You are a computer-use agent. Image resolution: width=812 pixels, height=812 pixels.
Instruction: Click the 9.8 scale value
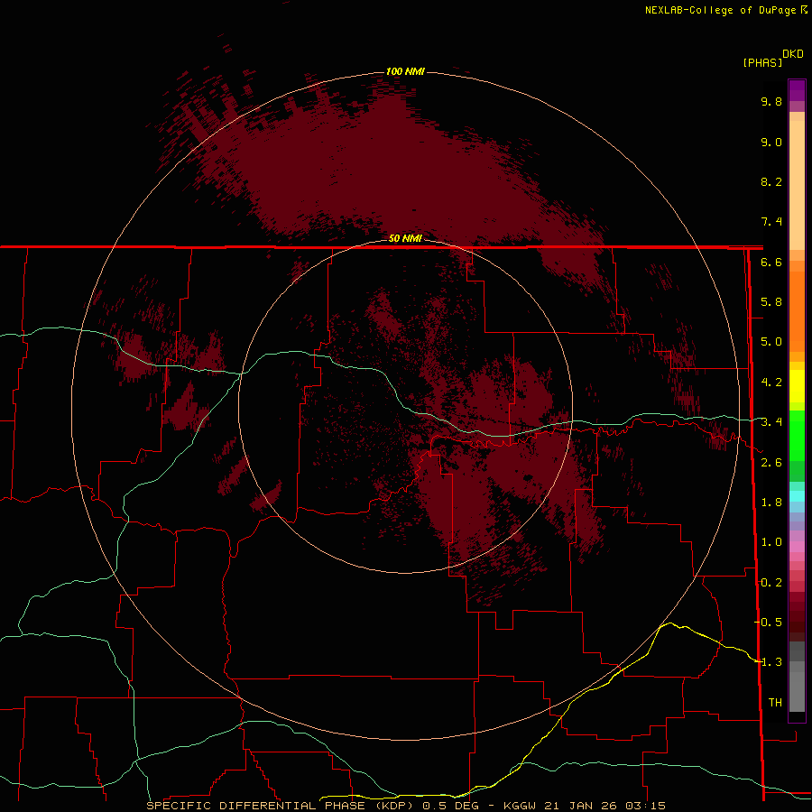point(771,101)
